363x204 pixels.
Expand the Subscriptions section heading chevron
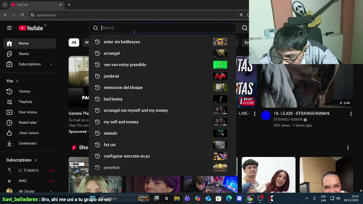(35, 160)
